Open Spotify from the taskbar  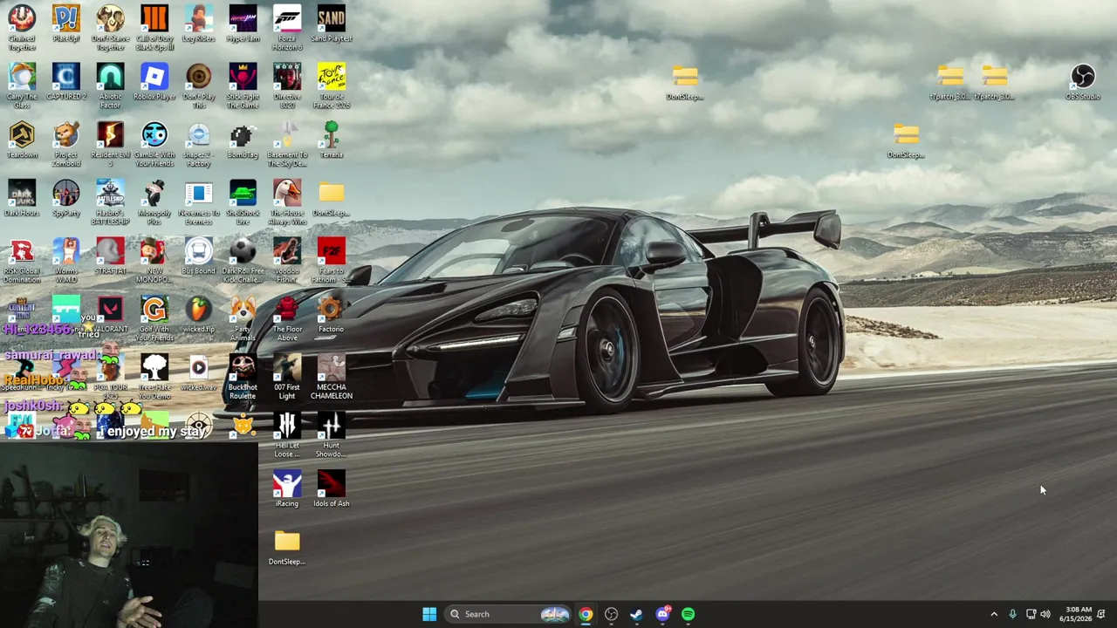689,614
